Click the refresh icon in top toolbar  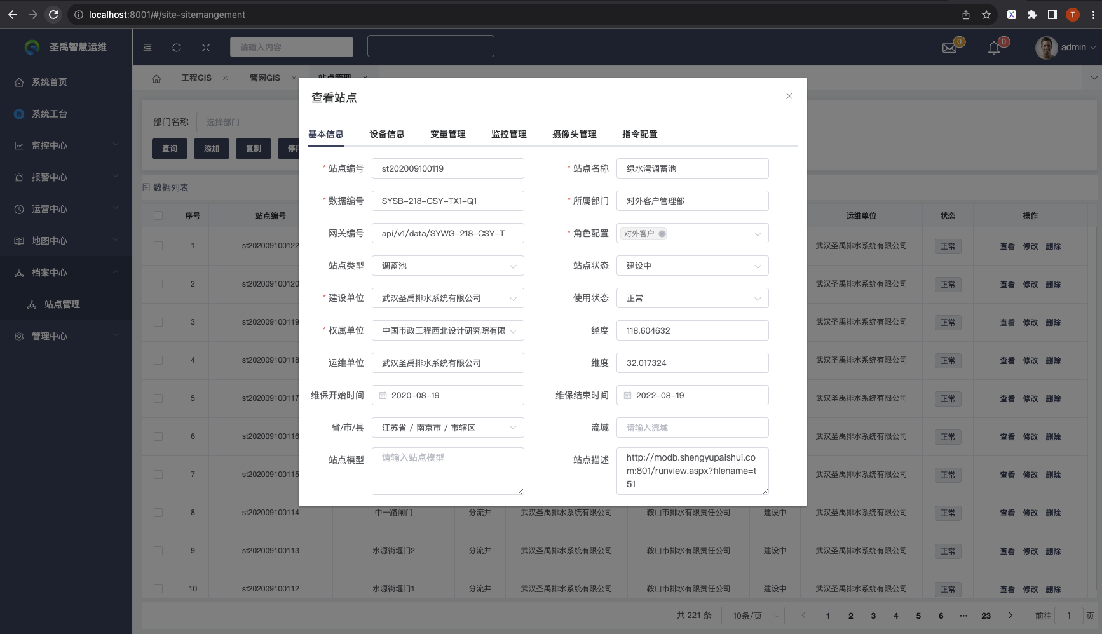point(177,48)
